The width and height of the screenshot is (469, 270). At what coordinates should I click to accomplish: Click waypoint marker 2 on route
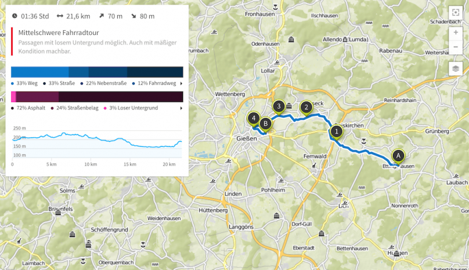pos(305,107)
